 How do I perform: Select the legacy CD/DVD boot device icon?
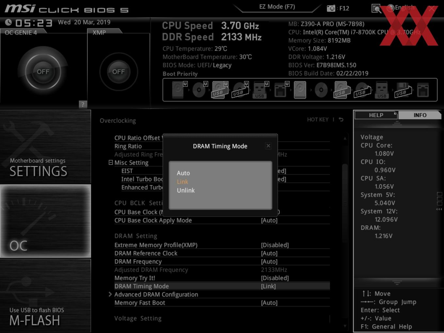click(x=321, y=90)
